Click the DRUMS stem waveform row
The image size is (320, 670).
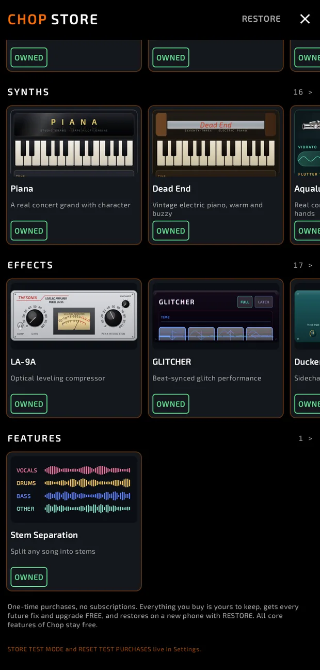point(73,483)
